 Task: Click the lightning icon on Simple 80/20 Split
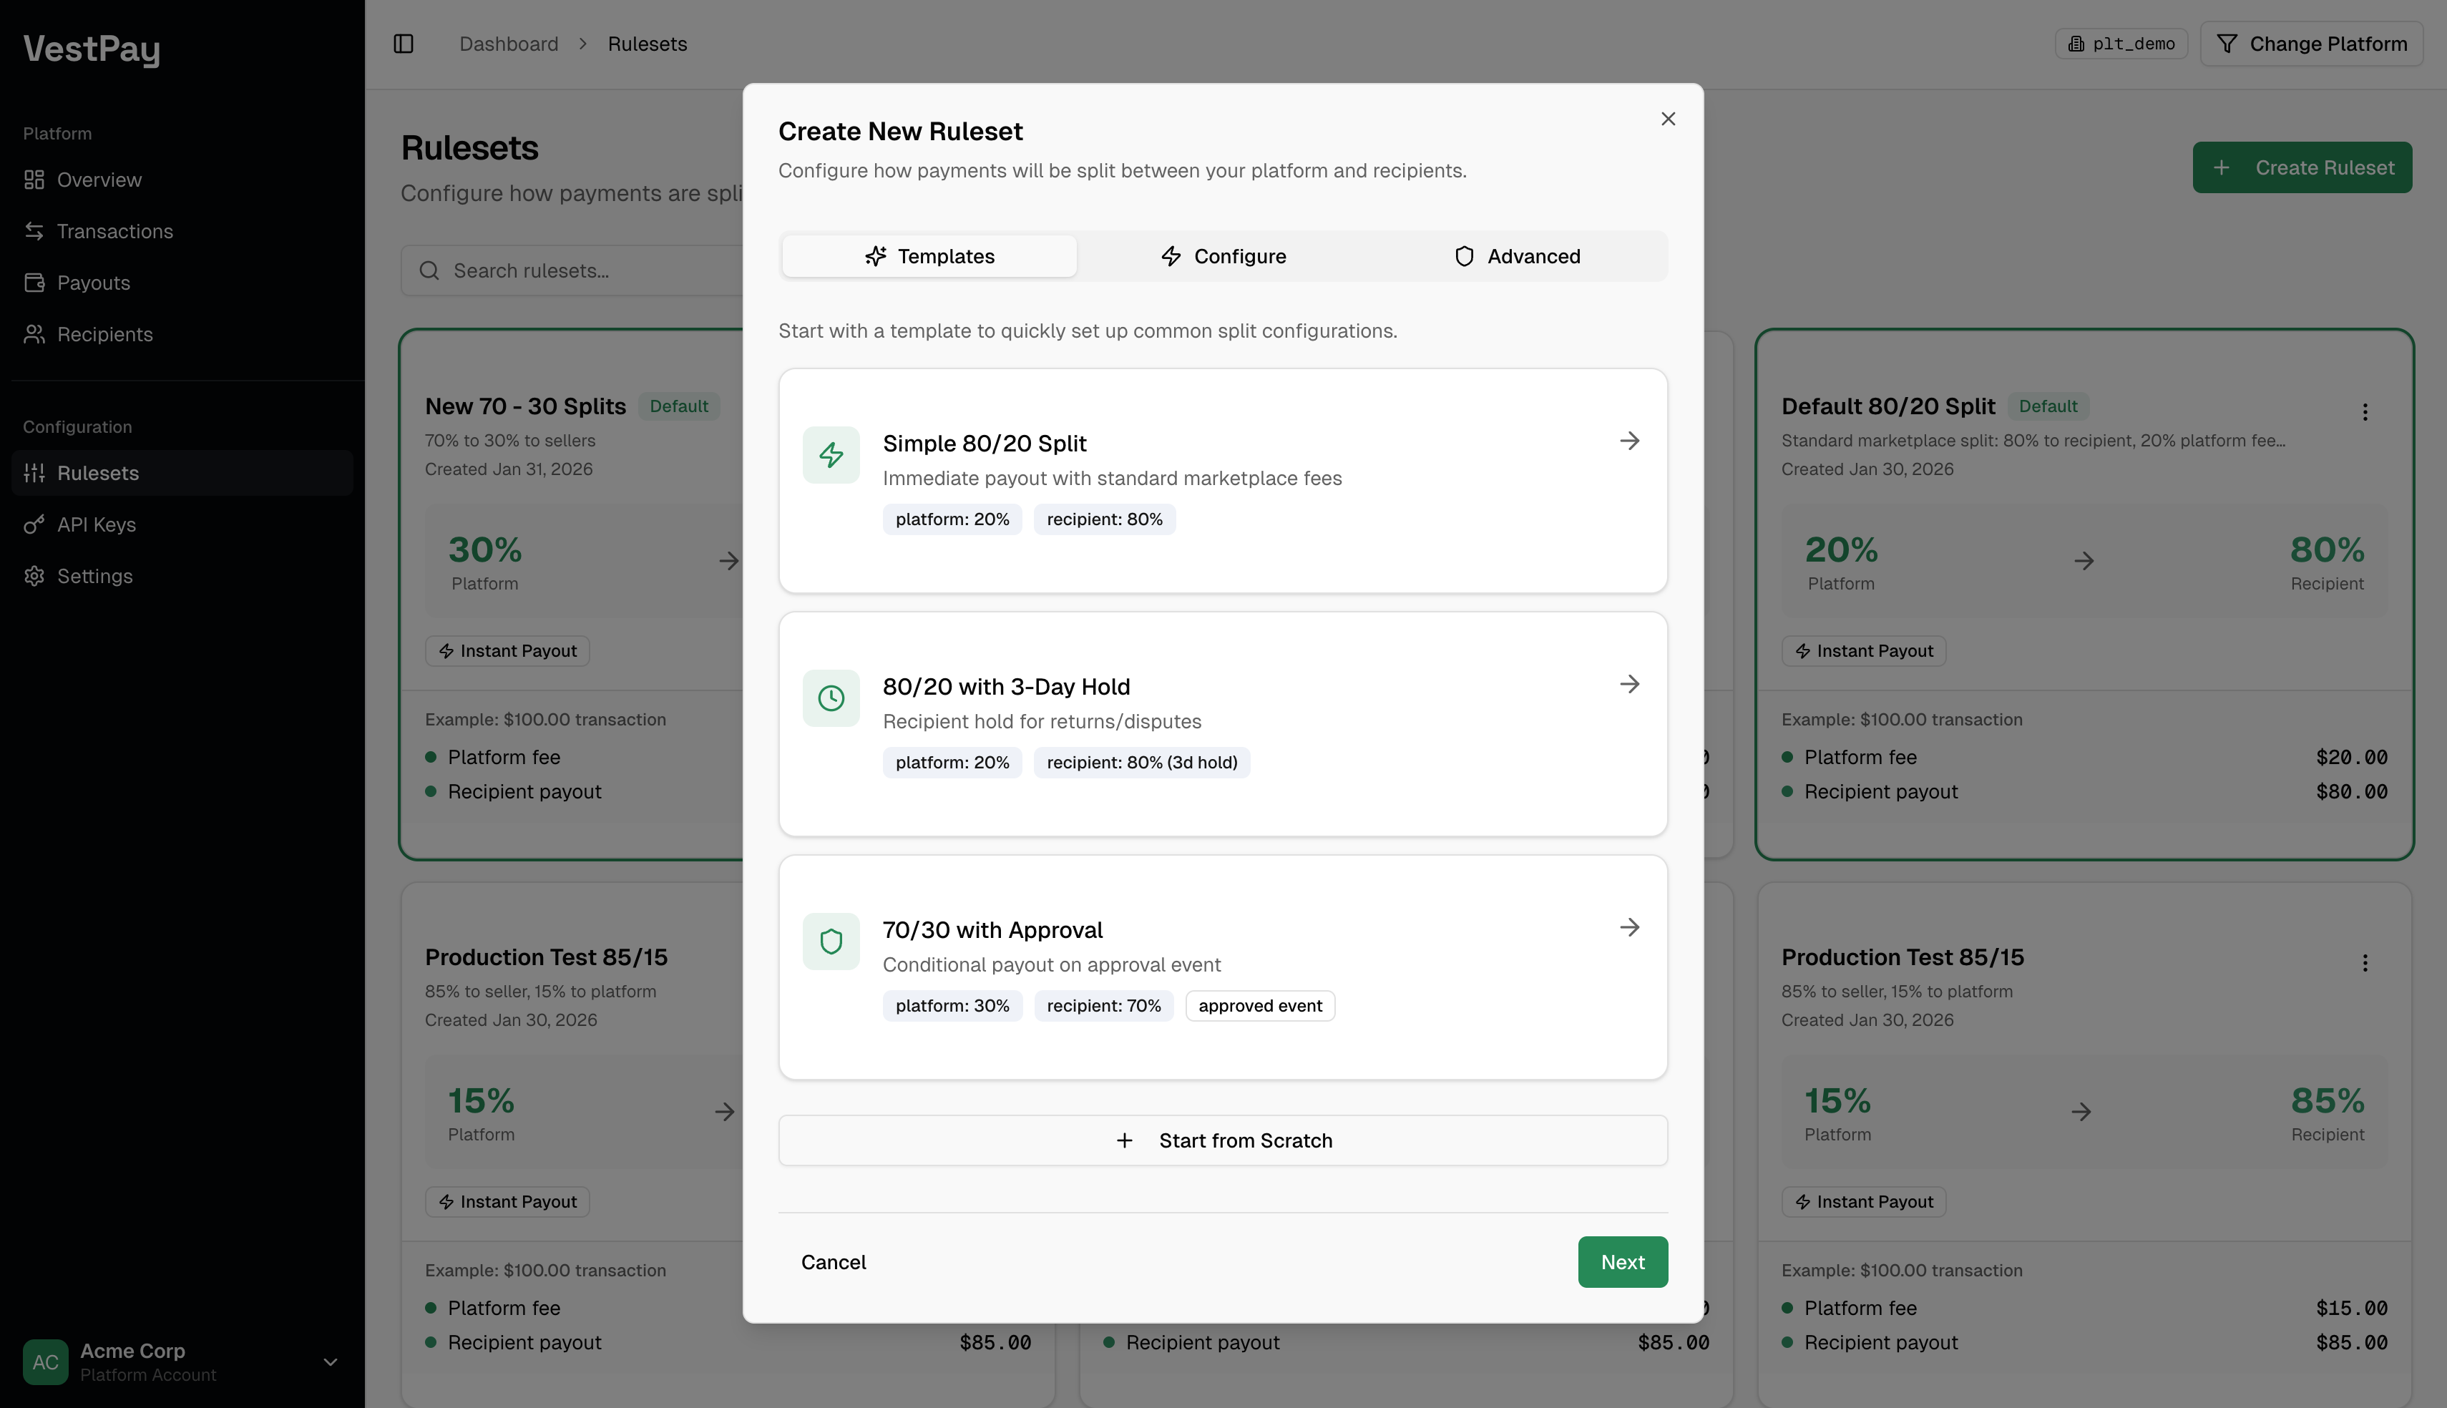click(831, 454)
